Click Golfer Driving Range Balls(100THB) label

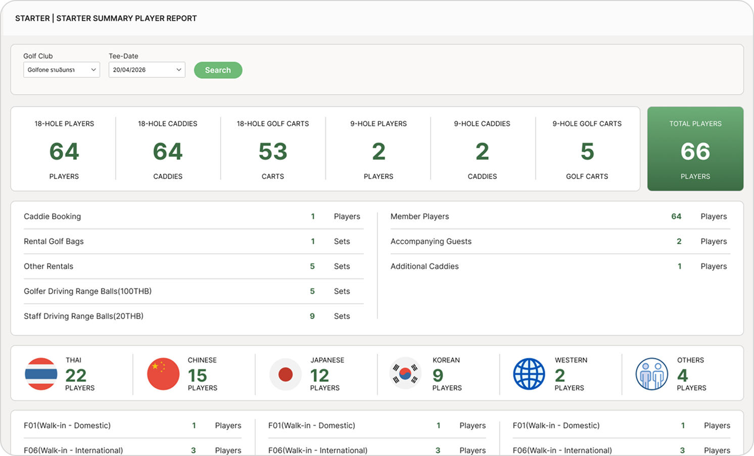click(x=88, y=291)
